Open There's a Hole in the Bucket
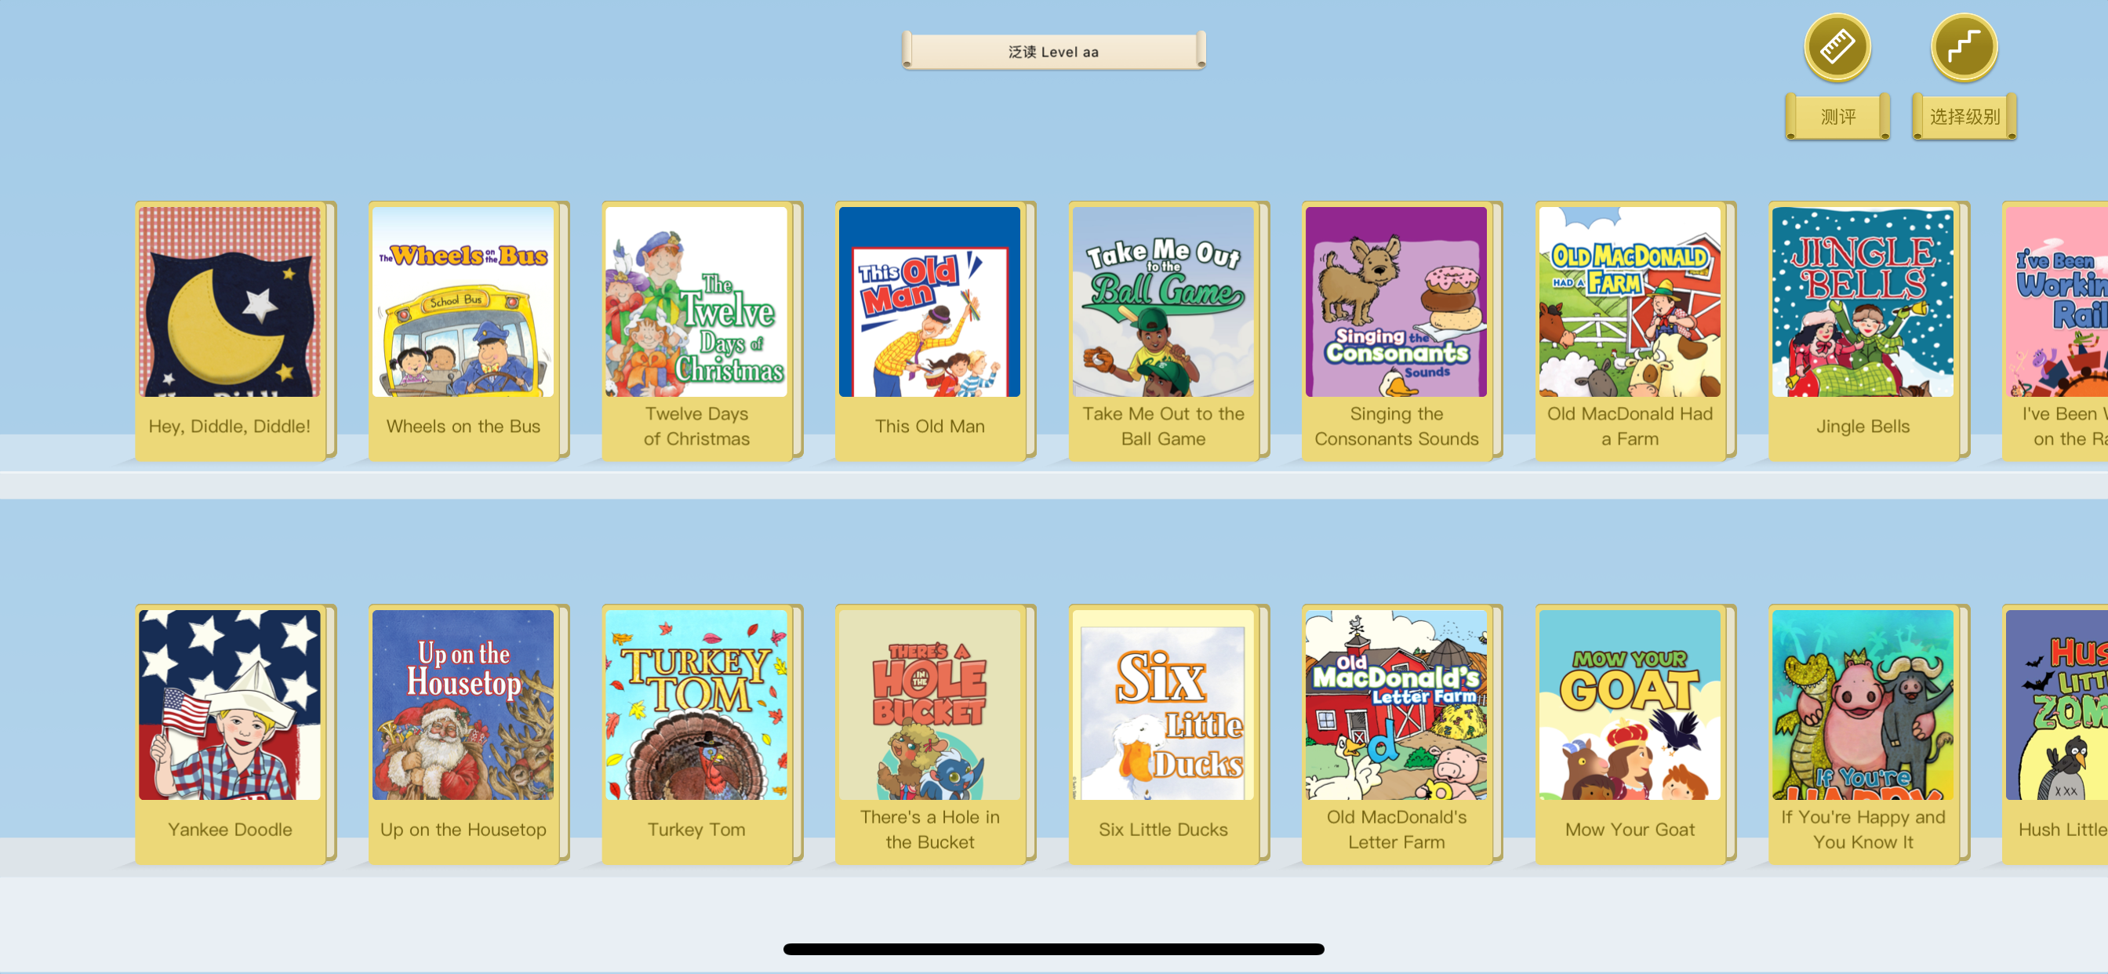 [929, 734]
